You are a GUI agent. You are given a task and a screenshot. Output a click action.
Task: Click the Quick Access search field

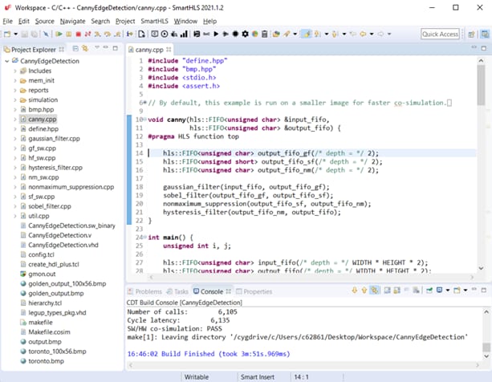pyautogui.click(x=440, y=34)
